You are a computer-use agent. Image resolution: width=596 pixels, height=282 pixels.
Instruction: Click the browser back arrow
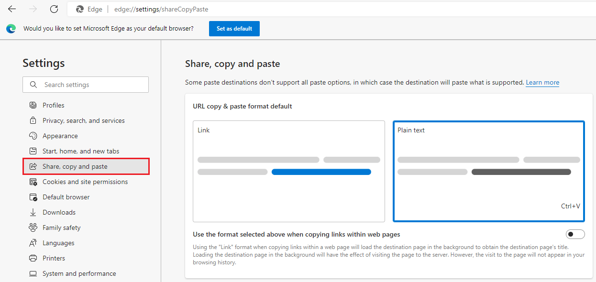coord(12,9)
